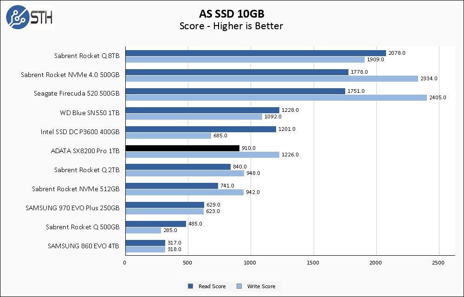Click the 1092.0 write score value
The width and height of the screenshot is (464, 297).
[273, 116]
